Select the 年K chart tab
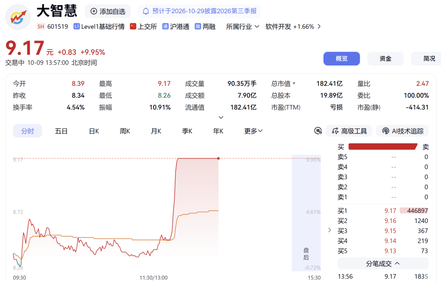The image size is (441, 283). tap(218, 131)
